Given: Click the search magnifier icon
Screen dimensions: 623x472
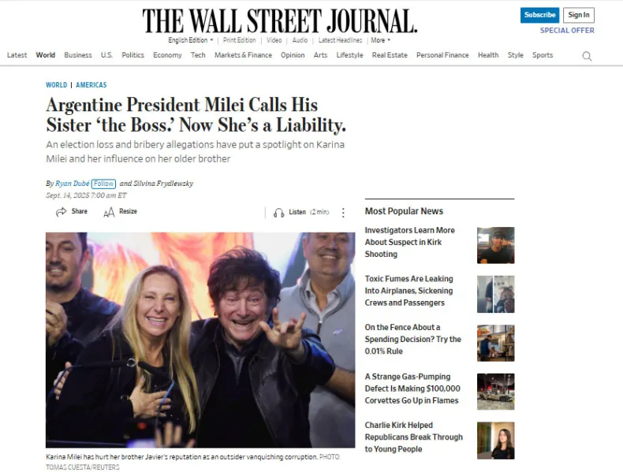Looking at the screenshot, I should (x=587, y=56).
